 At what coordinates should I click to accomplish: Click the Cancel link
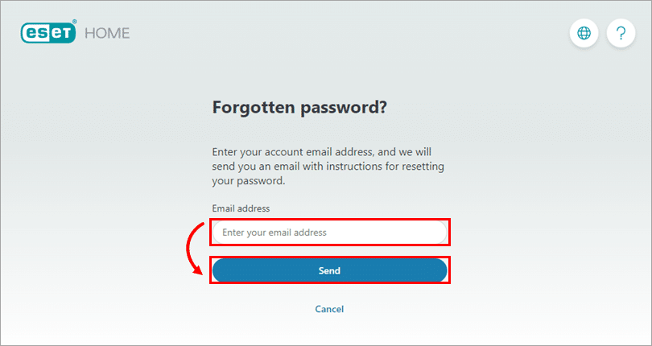(329, 309)
